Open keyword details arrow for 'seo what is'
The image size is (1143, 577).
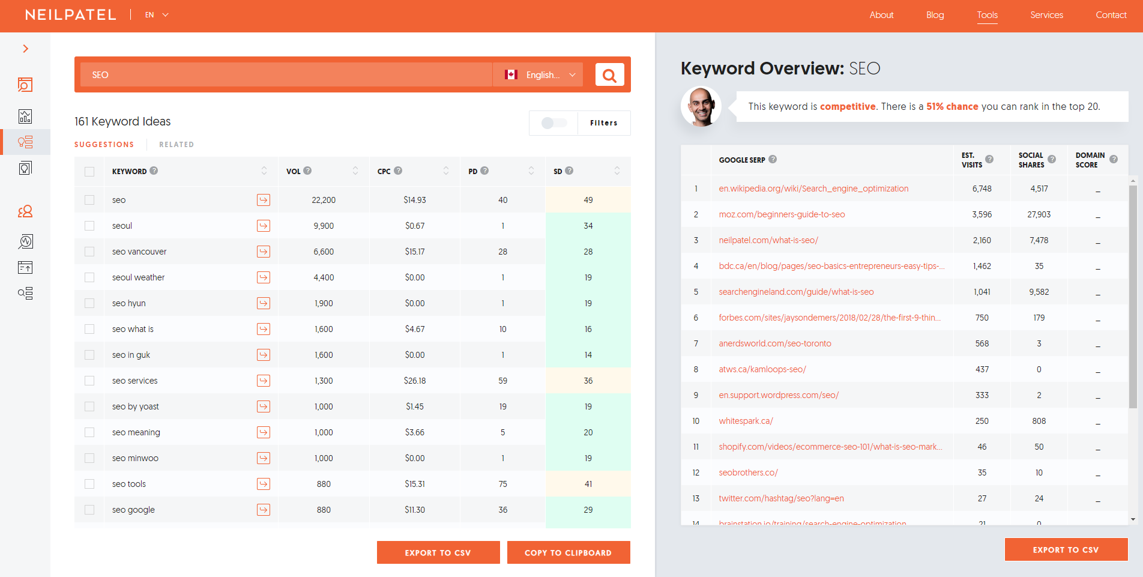pyautogui.click(x=264, y=329)
